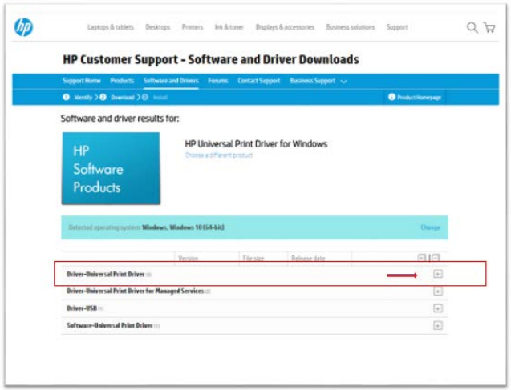Open Printers menu
The image size is (511, 390).
(193, 27)
